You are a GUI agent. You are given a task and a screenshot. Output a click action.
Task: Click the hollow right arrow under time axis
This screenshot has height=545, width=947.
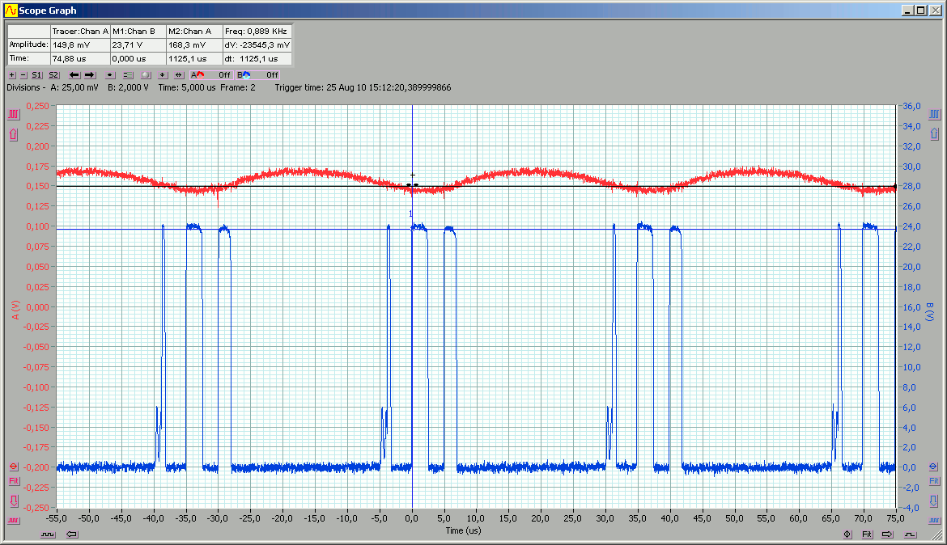pos(887,534)
